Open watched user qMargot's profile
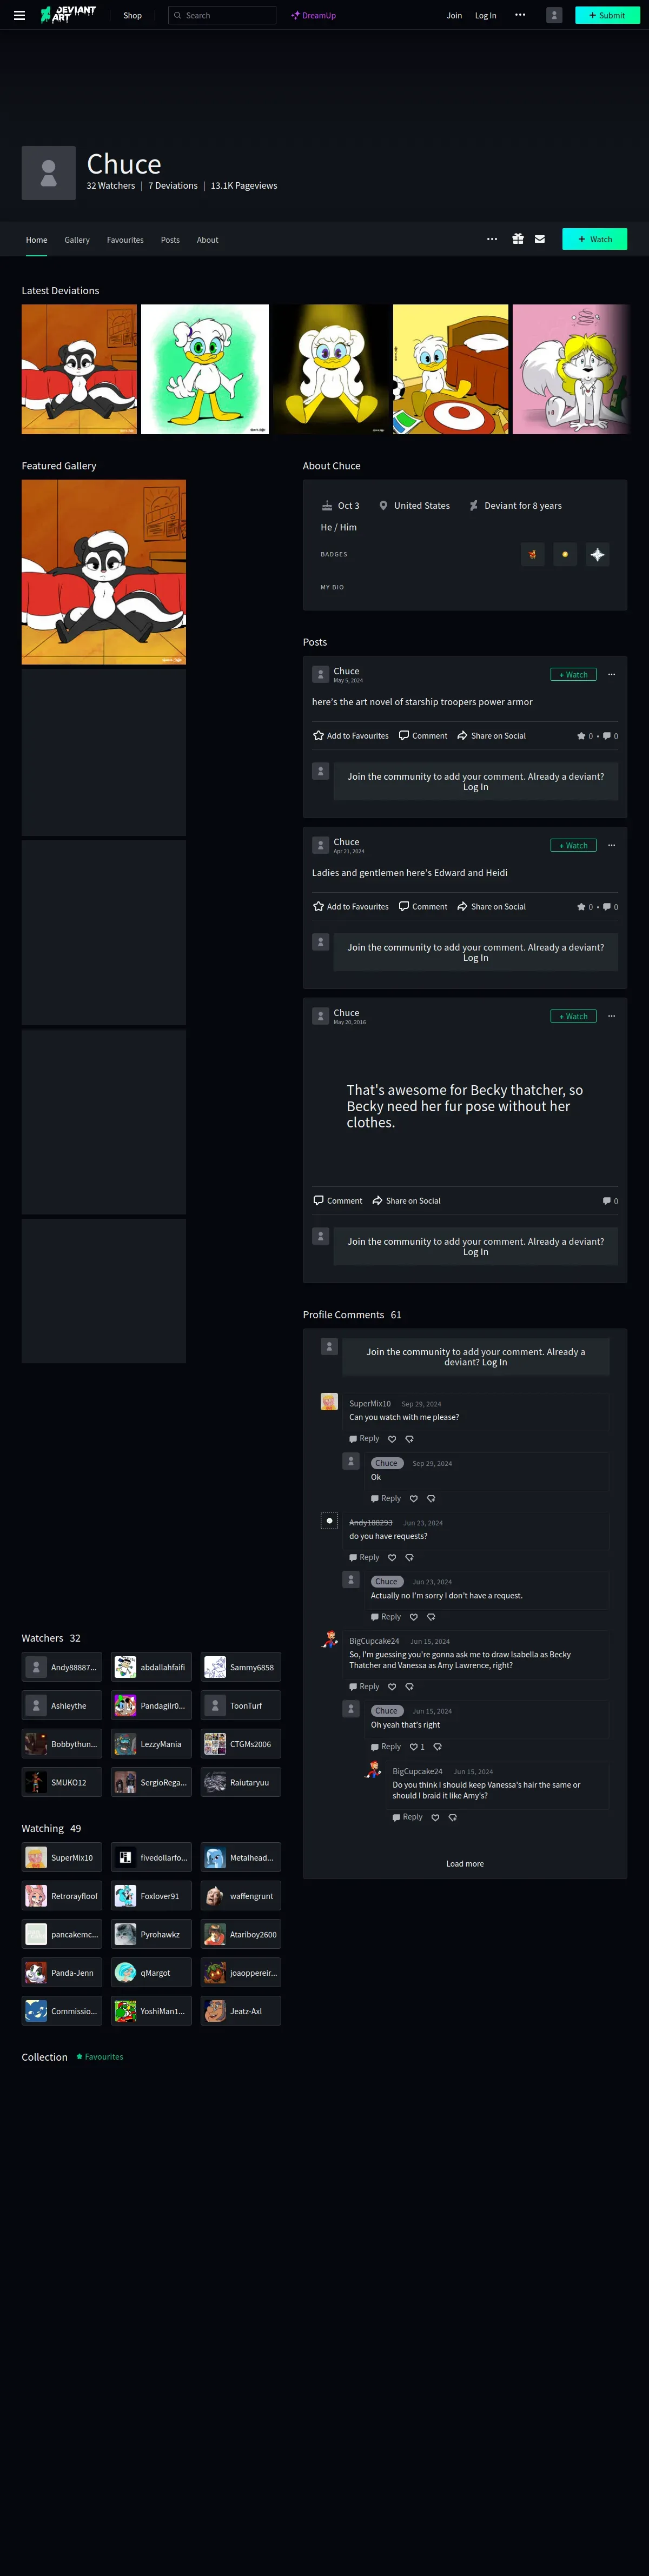Viewport: 649px width, 2576px height. tap(151, 1973)
